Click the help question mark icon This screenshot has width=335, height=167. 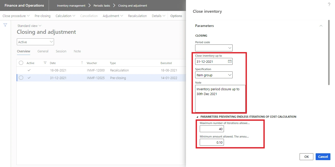pos(329,4)
